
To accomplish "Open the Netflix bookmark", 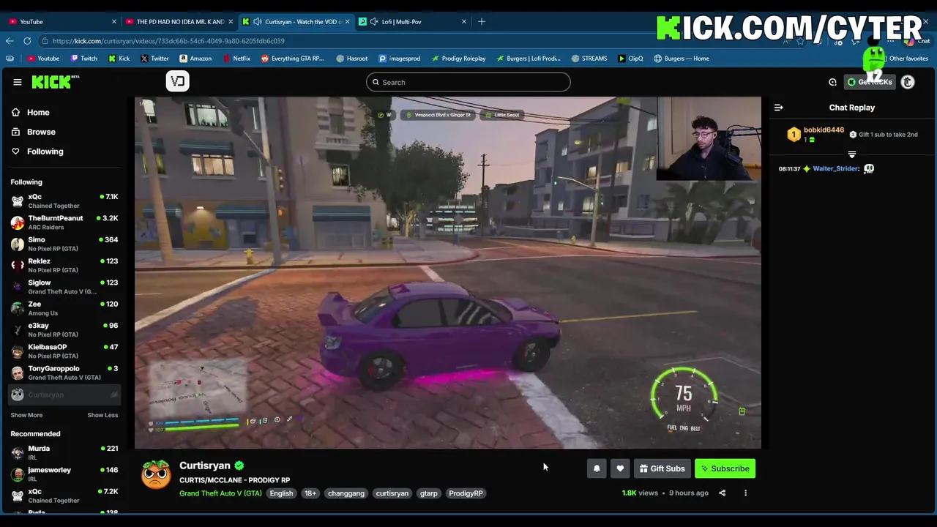I will pos(236,59).
